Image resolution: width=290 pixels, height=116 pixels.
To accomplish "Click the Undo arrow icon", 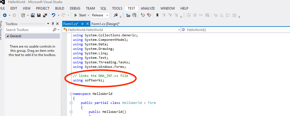I will (x=53, y=15).
